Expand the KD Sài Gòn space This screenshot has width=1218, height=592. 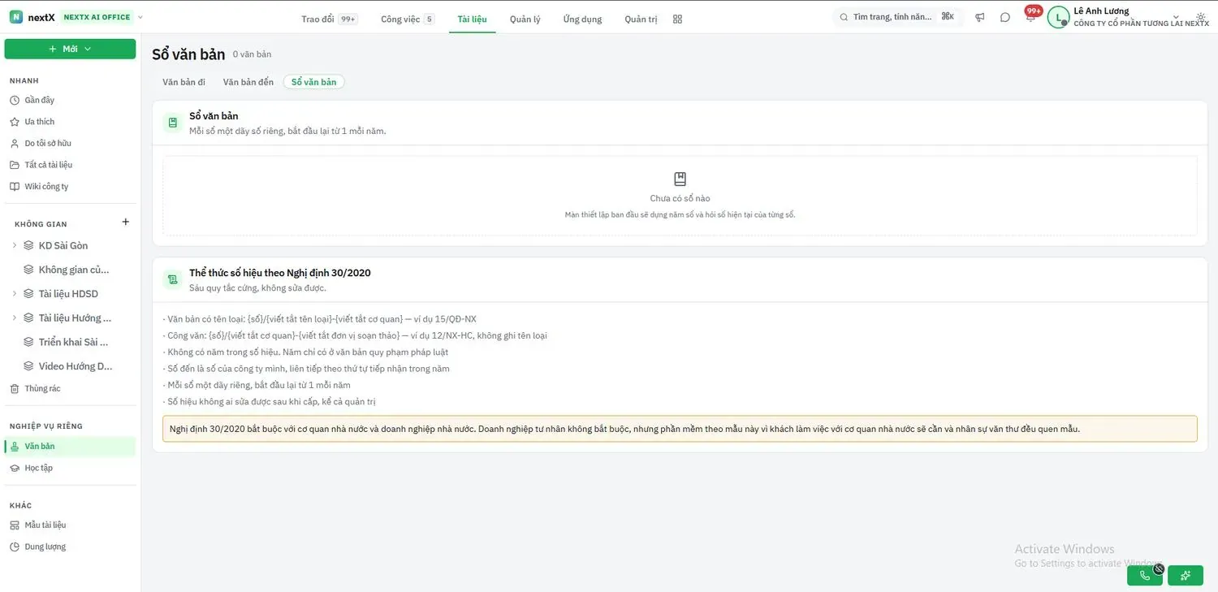click(x=14, y=245)
